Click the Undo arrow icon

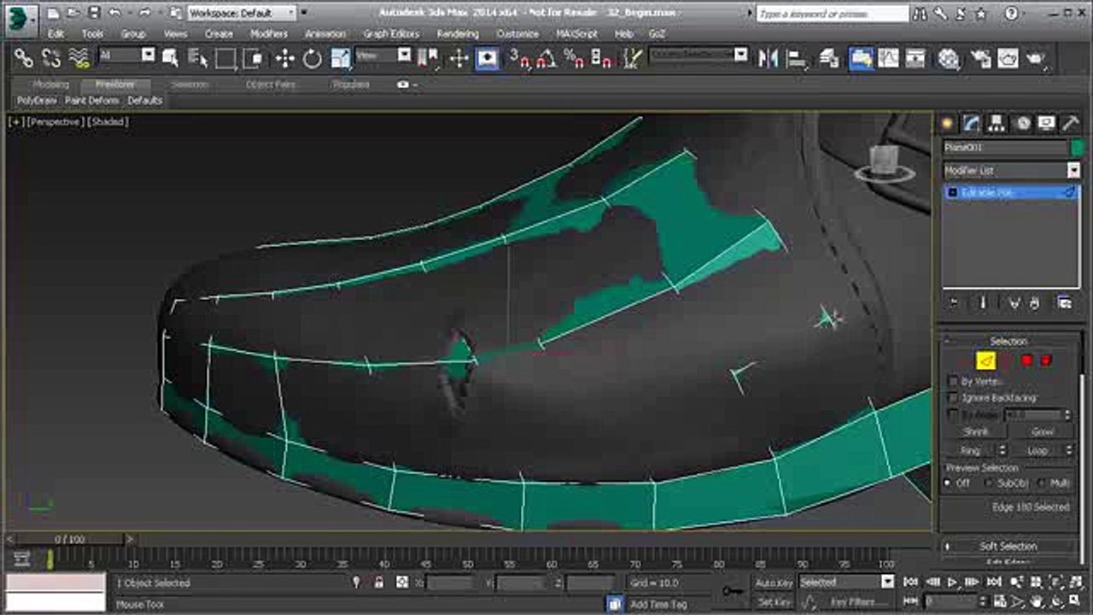click(x=114, y=13)
